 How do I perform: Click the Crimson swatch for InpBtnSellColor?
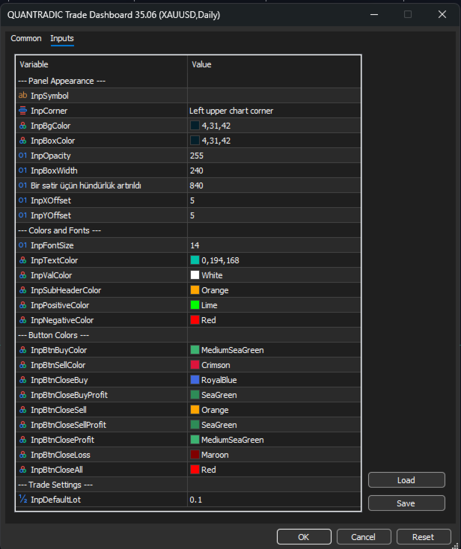tap(195, 365)
